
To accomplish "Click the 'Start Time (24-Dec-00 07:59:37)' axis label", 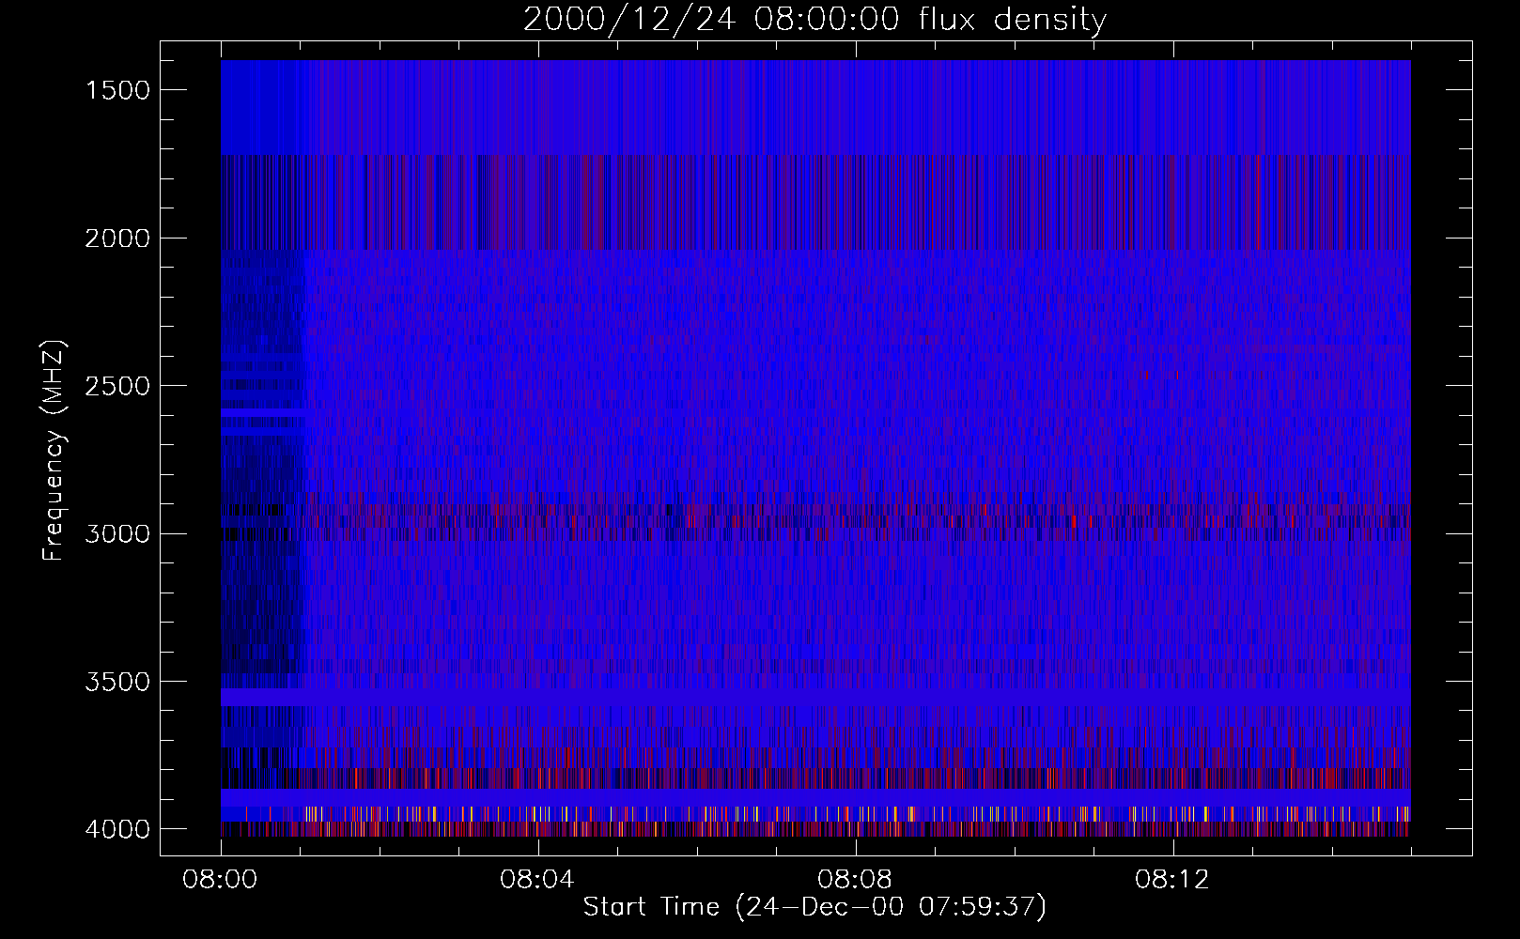I will tap(814, 907).
